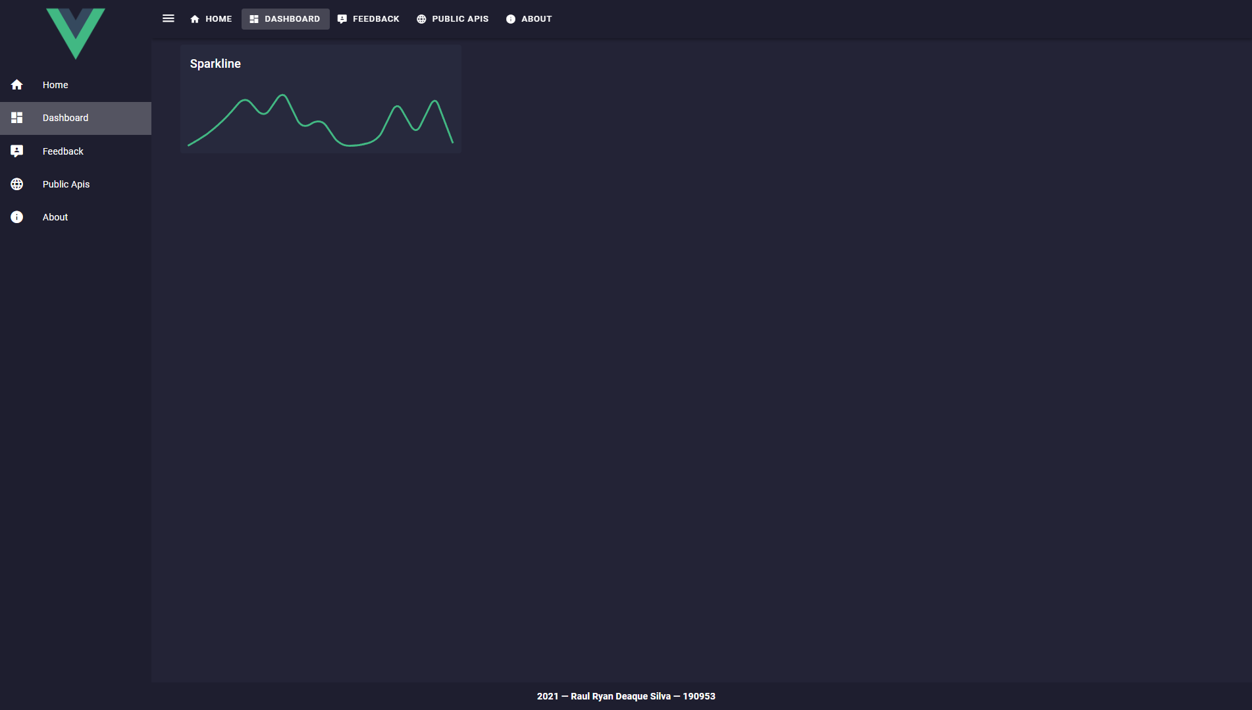Open Home from the top navigation bar
Image resolution: width=1252 pixels, height=710 pixels.
211,19
